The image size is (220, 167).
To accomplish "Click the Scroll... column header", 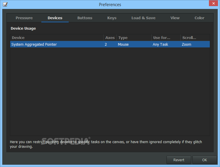I will tap(195, 38).
